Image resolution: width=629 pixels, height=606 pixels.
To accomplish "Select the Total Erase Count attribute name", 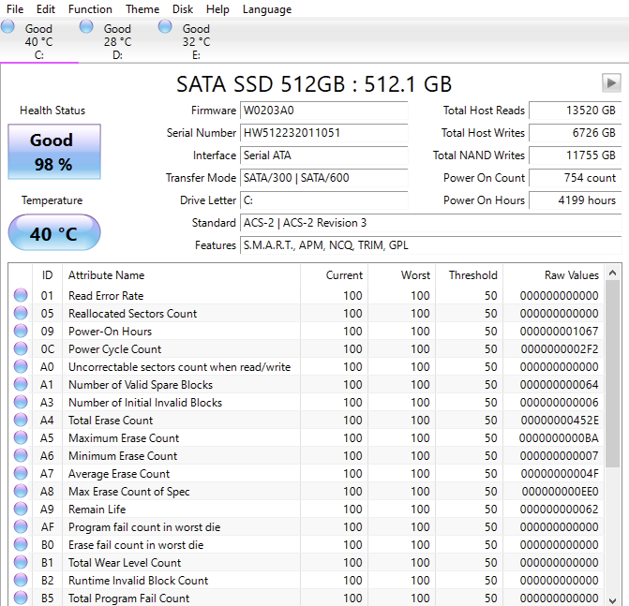I will [111, 420].
